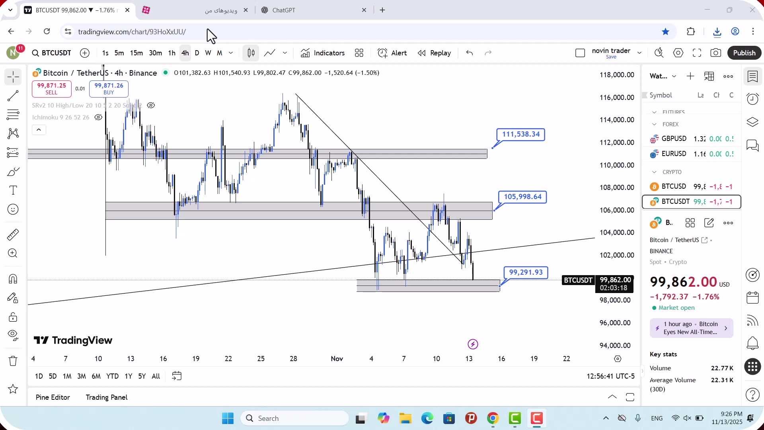
Task: Select the daily D timeframe
Action: click(197, 53)
